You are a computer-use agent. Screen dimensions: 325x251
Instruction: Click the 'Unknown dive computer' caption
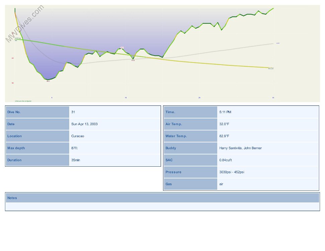(23, 101)
